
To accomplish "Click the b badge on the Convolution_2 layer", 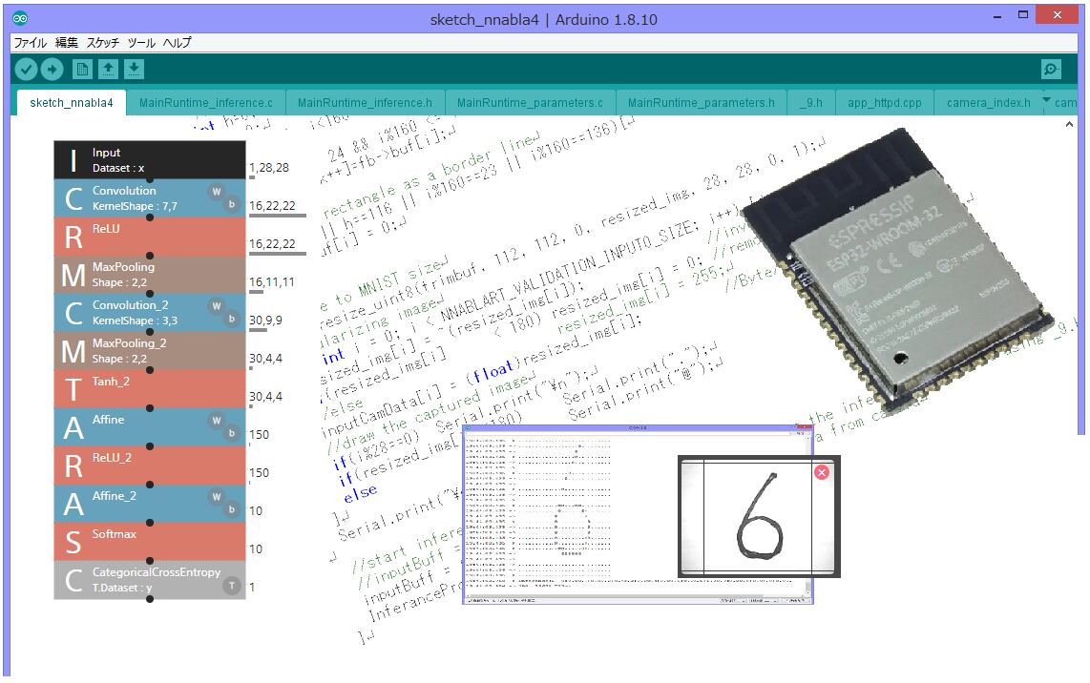I will (232, 319).
